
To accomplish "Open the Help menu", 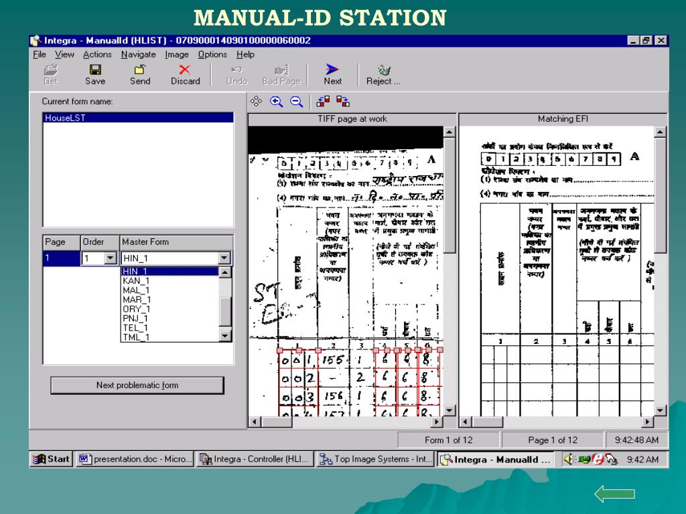I will point(245,54).
